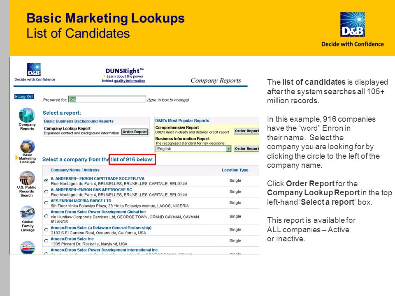The image size is (395, 296).
Task: Click Single in the AES ENRON NIGERIA row
Action: click(x=235, y=203)
